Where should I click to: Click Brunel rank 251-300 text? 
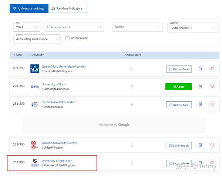pyautogui.click(x=19, y=104)
